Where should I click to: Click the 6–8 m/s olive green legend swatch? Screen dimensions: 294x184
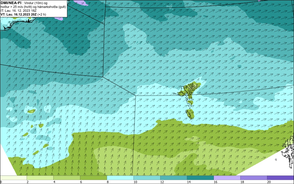[93, 178]
